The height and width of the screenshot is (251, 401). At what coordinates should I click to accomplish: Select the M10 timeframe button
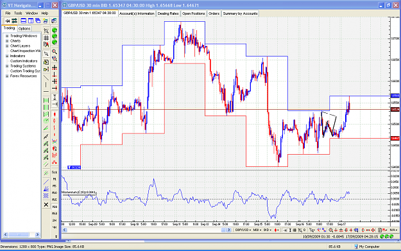pyautogui.click(x=55, y=193)
